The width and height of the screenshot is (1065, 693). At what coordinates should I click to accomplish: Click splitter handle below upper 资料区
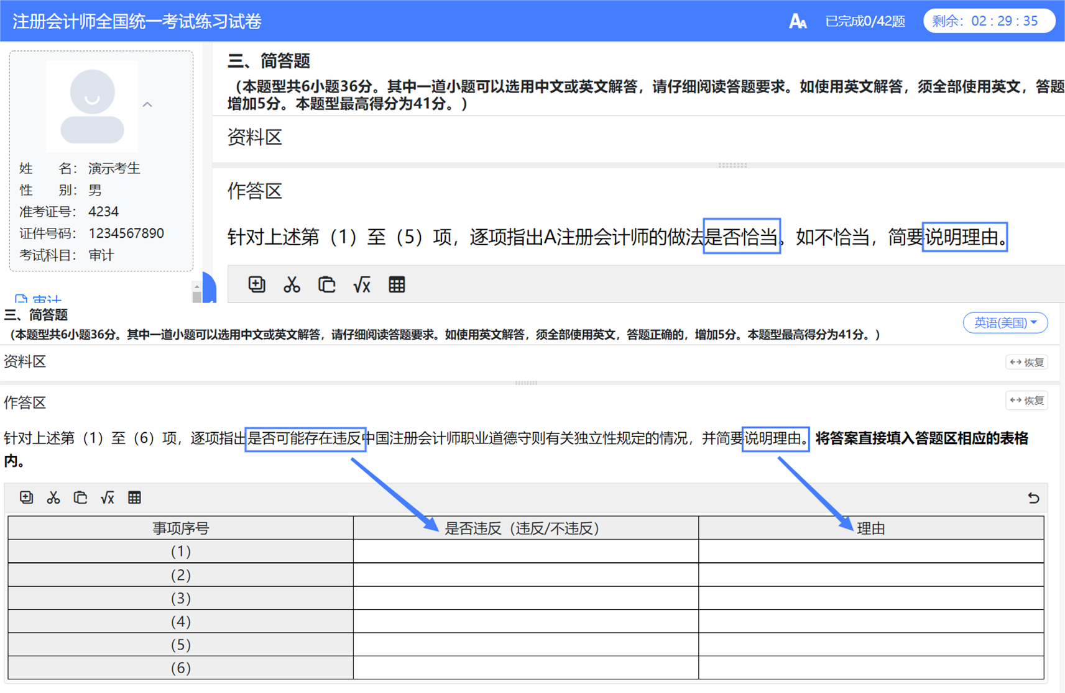click(x=732, y=166)
